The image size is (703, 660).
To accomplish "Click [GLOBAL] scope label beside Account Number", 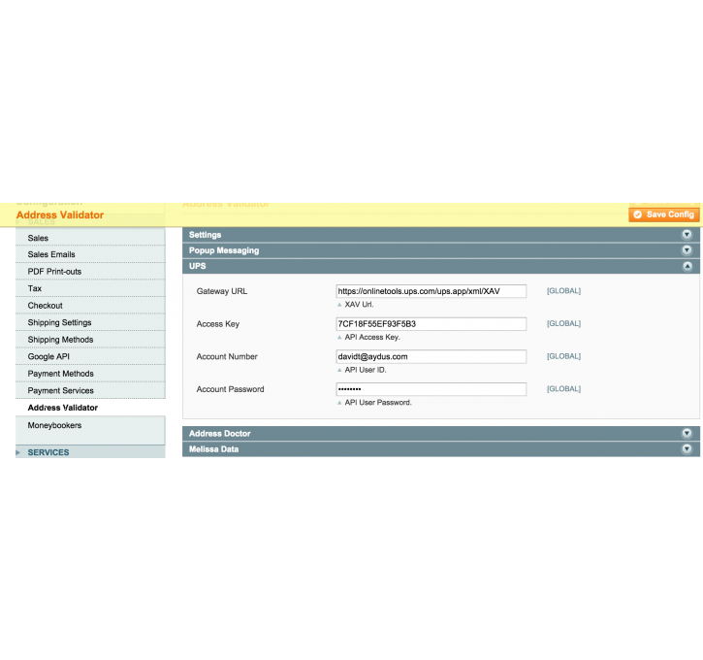I will (563, 356).
